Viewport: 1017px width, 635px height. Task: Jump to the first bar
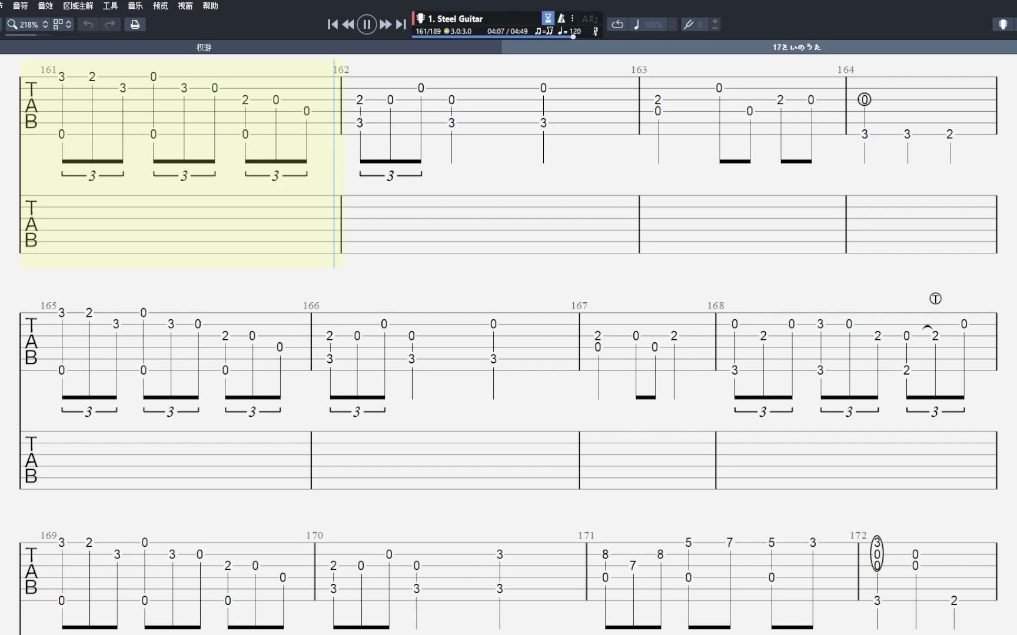coord(333,24)
